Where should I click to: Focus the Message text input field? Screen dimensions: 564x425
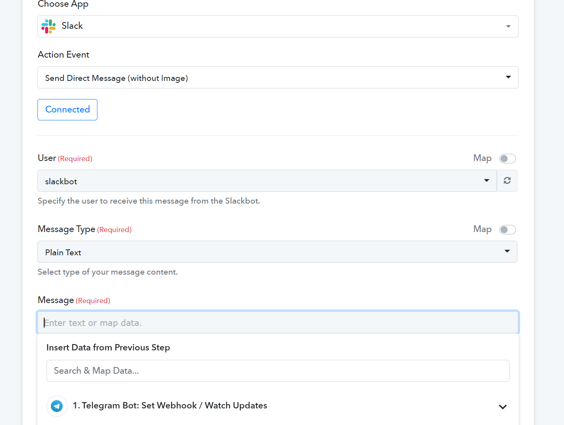coord(278,322)
